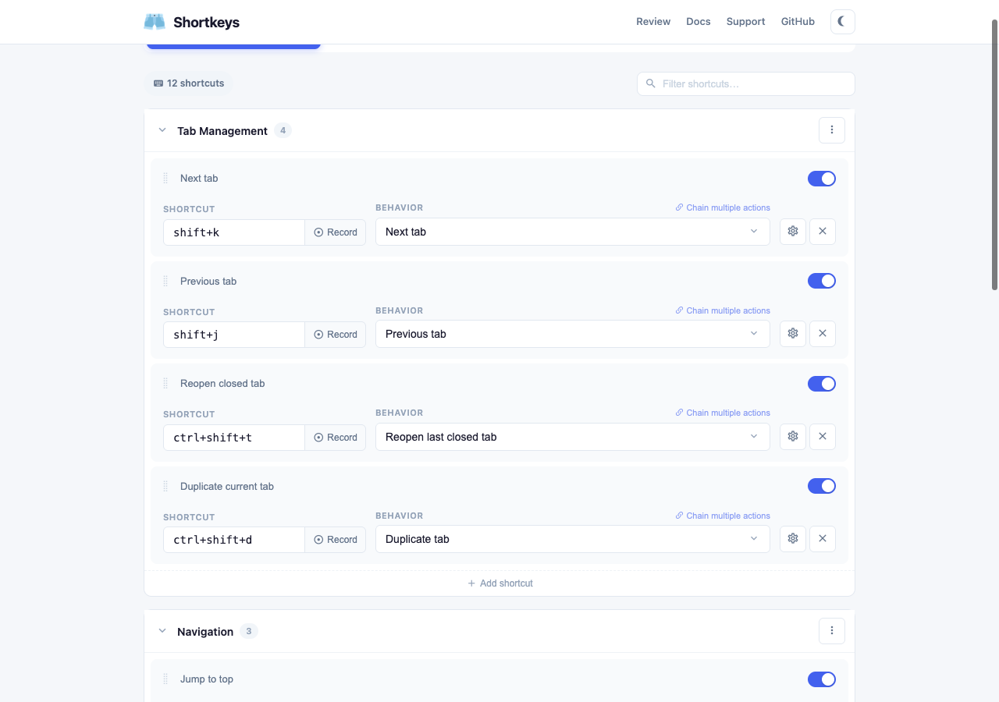The width and height of the screenshot is (999, 702).
Task: Click the Shortkeys binoculars logo
Action: [154, 22]
